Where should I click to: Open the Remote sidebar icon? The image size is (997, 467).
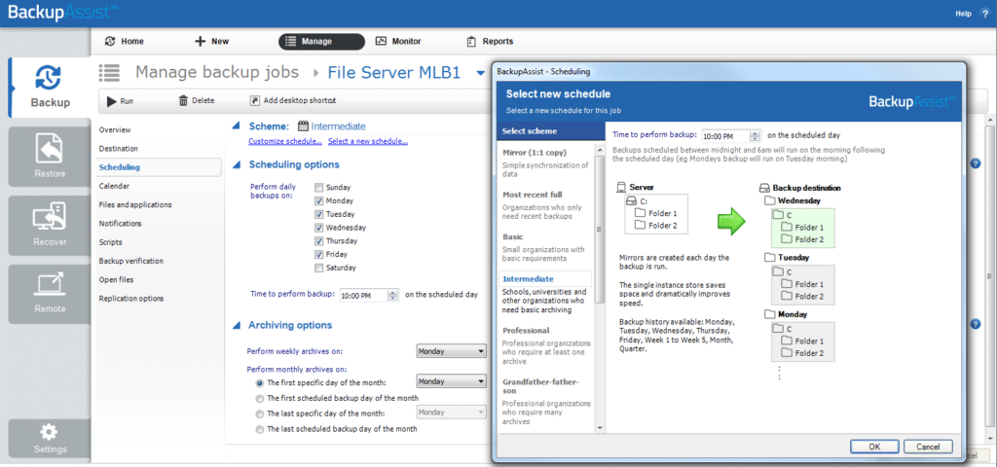coord(50,294)
